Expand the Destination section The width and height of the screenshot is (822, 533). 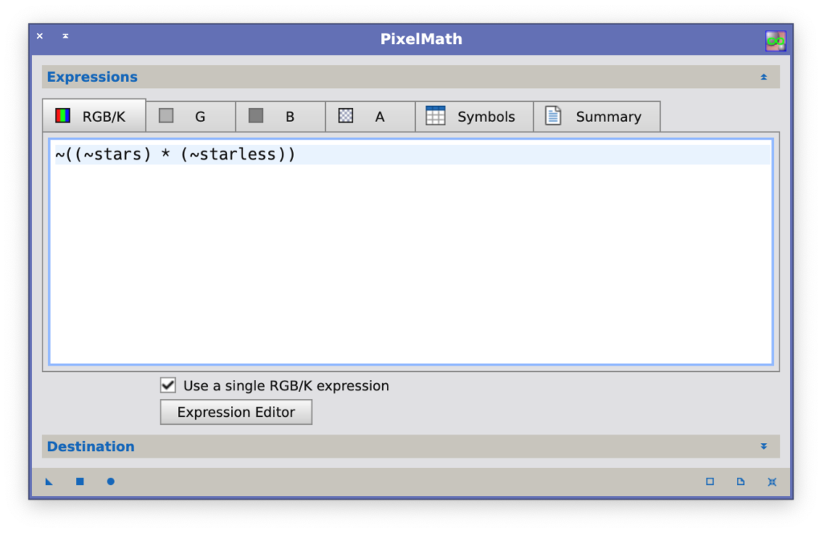point(764,446)
